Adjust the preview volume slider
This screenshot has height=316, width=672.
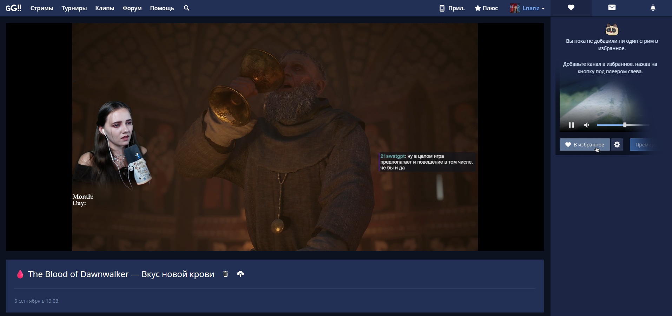point(623,125)
